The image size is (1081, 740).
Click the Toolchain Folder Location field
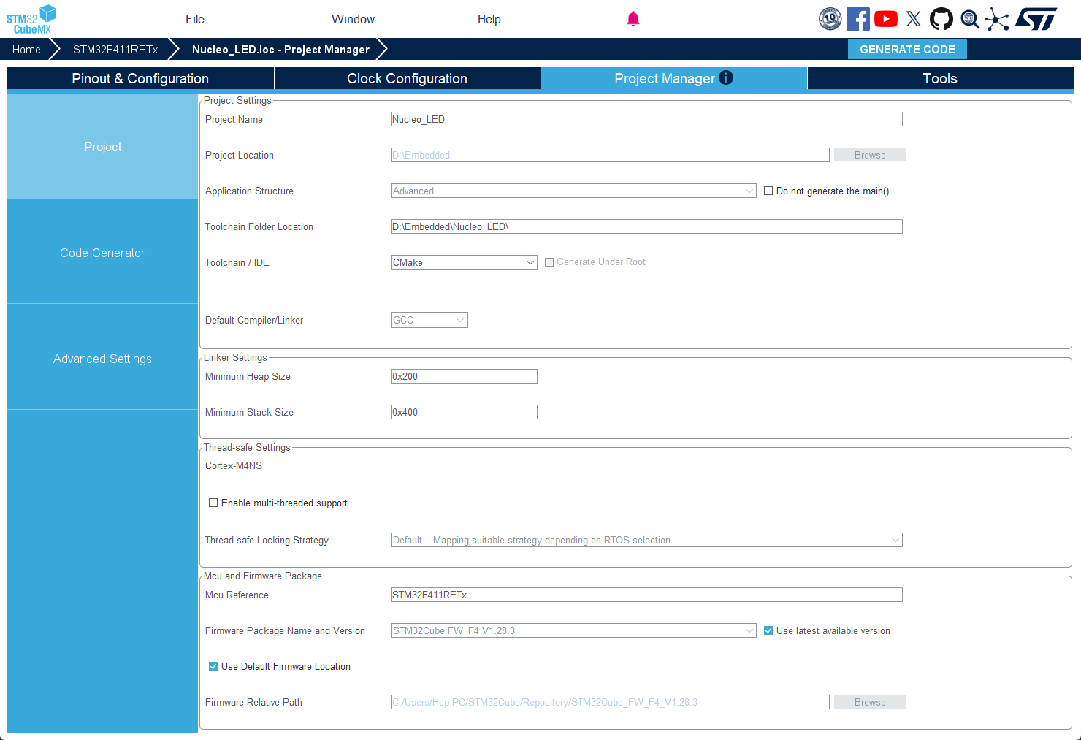click(x=646, y=226)
